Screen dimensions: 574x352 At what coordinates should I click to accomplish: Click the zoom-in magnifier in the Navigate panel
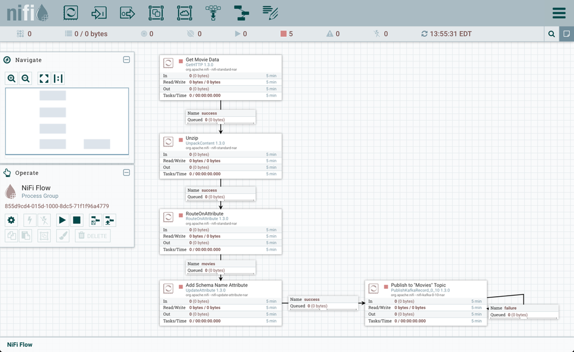11,78
